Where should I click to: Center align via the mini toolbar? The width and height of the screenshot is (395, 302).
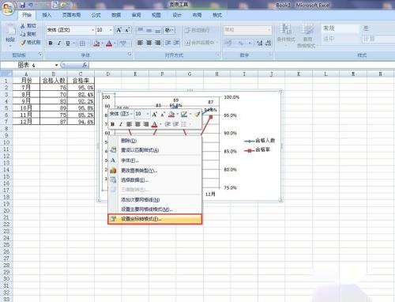point(137,124)
